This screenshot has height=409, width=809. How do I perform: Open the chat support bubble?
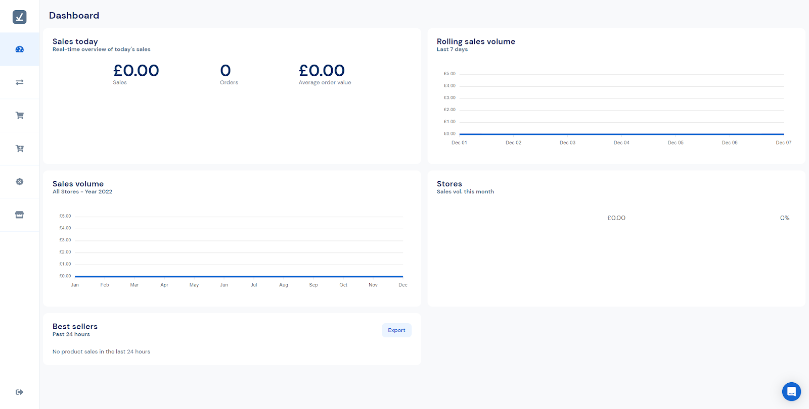pyautogui.click(x=791, y=391)
